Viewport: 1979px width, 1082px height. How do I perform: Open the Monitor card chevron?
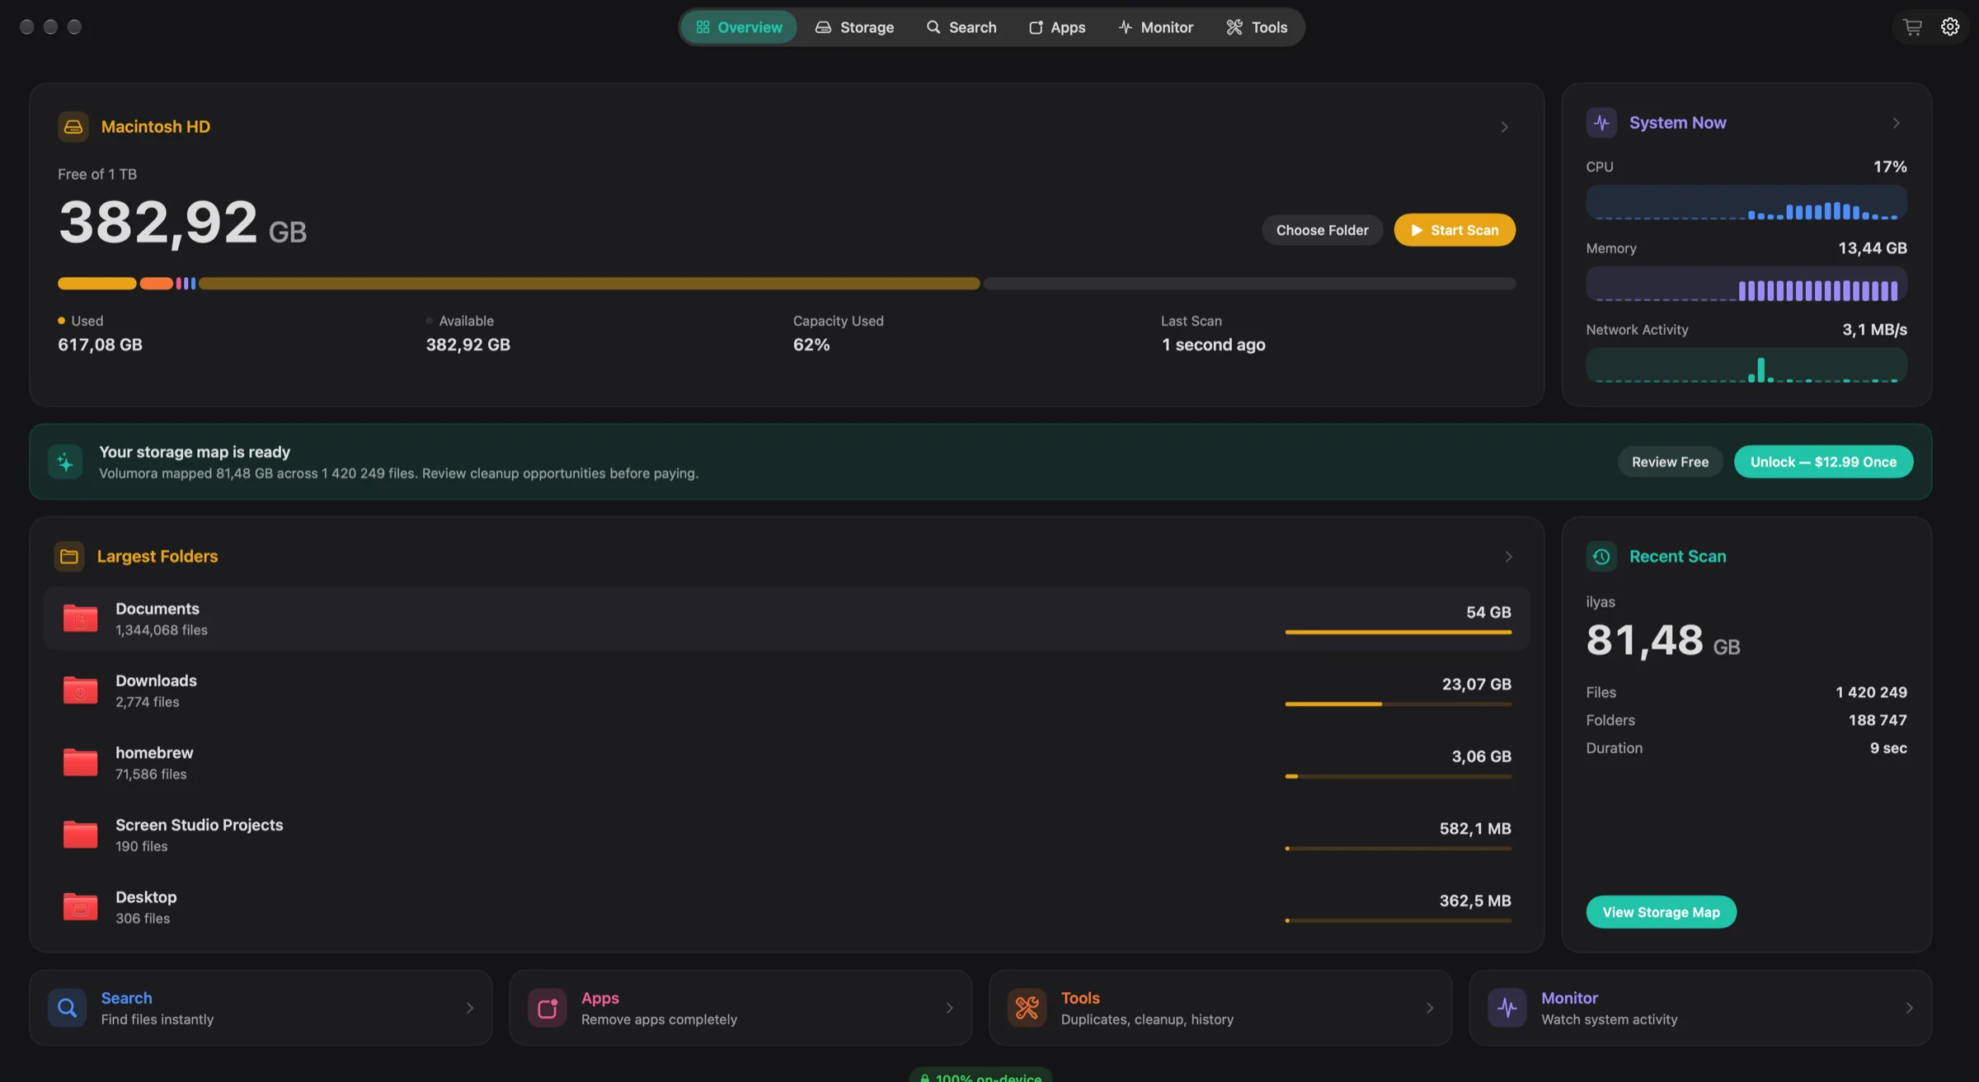point(1910,1008)
